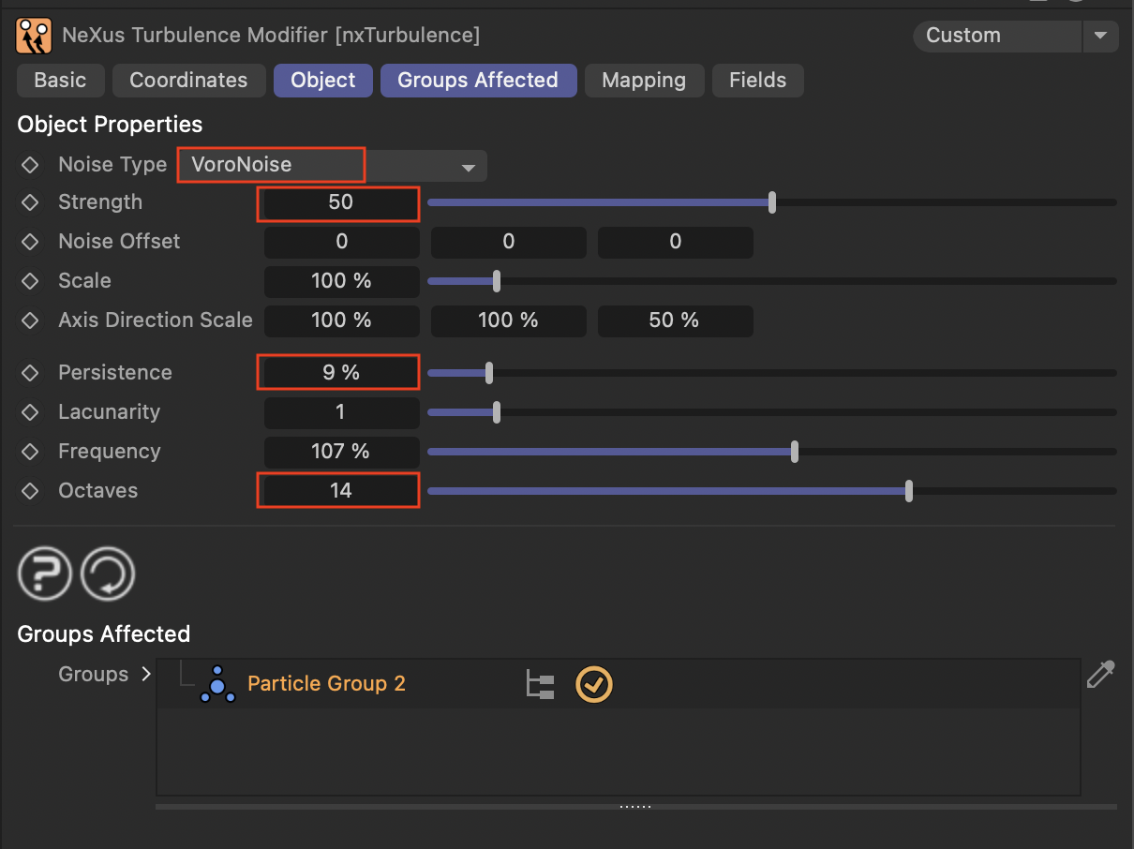Toggle Scale keyframe diamond
Image resolution: width=1134 pixels, height=849 pixels.
click(x=30, y=281)
